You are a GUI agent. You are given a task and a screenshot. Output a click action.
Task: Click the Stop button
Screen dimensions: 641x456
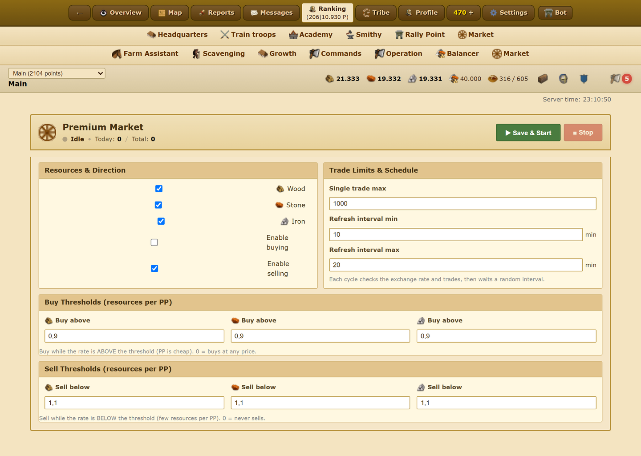pyautogui.click(x=583, y=133)
